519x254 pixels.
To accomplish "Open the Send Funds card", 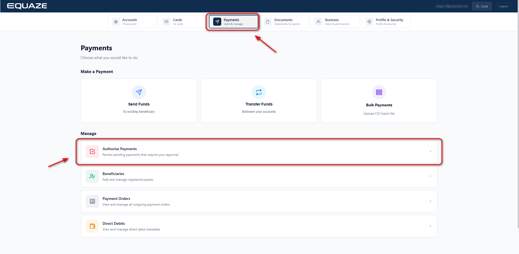I will 139,100.
